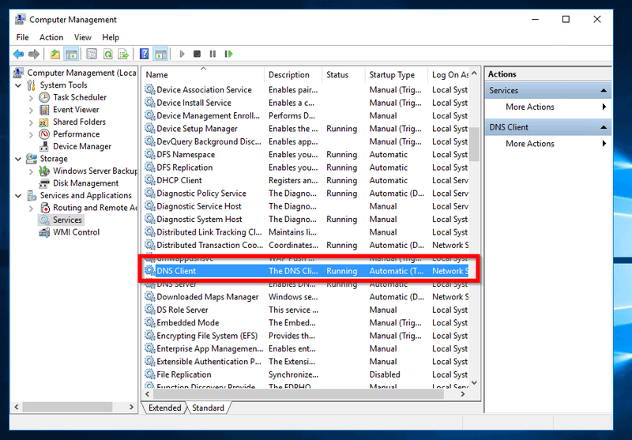Viewport: 632px width, 440px height.
Task: Click Computer Management (Local) root node
Action: click(x=82, y=73)
